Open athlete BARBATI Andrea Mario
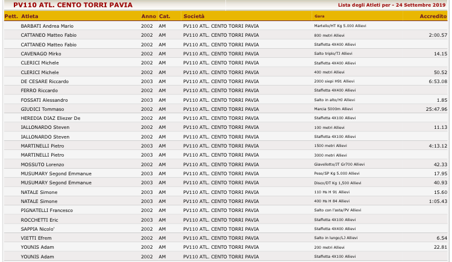This screenshot has height=262, width=452. tap(47, 27)
